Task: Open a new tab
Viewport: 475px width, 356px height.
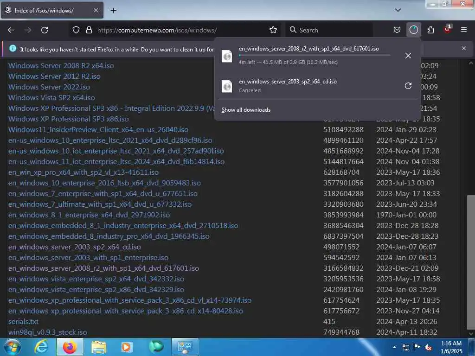Action: 113,11
